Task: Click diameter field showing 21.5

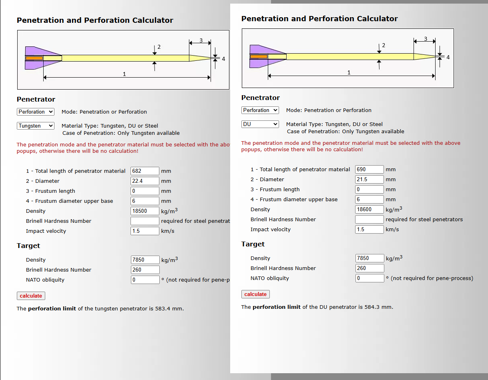Action: click(x=370, y=179)
